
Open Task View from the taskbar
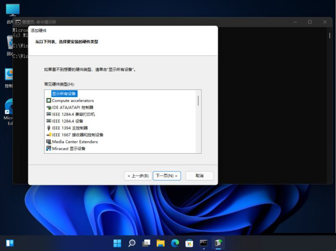click(146, 243)
